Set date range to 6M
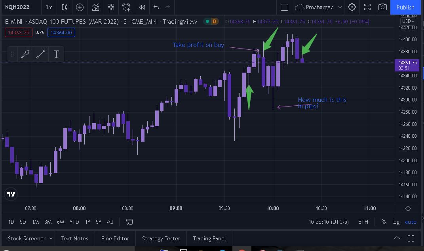This screenshot has height=251, width=424. pyautogui.click(x=61, y=222)
